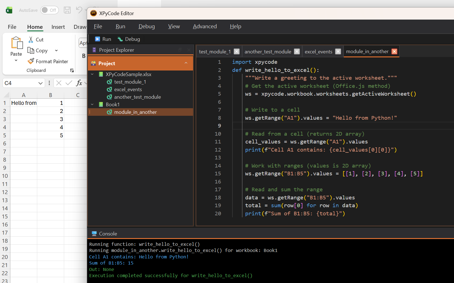Viewport: 454px width, 283px height.
Task: Start the Debug toolbar tool
Action: [129, 39]
